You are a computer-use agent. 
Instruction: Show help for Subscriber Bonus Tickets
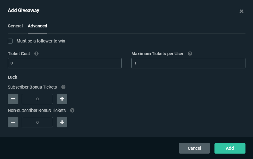point(63,87)
